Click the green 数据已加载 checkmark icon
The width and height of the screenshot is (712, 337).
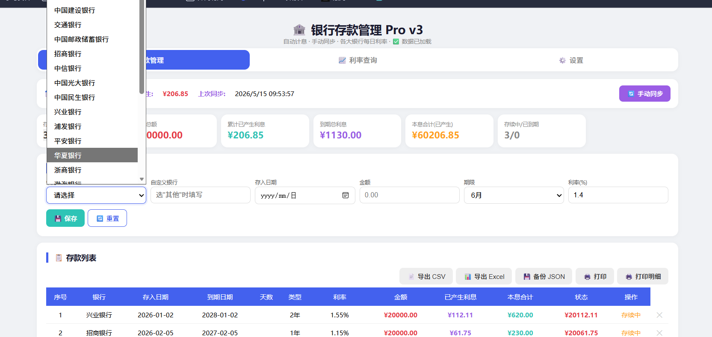(x=396, y=41)
